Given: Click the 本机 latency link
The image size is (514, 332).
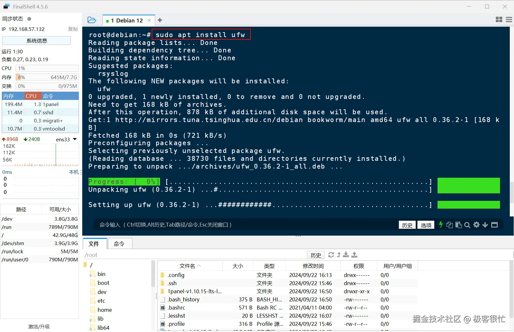Looking at the screenshot, I should coord(74,172).
